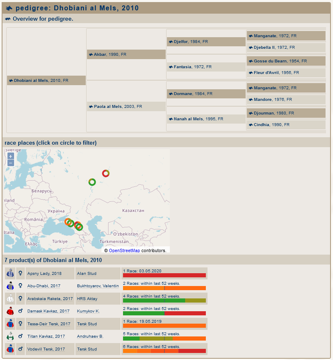
Task: Open the HRS Aktay owner link
Action: coord(87,299)
